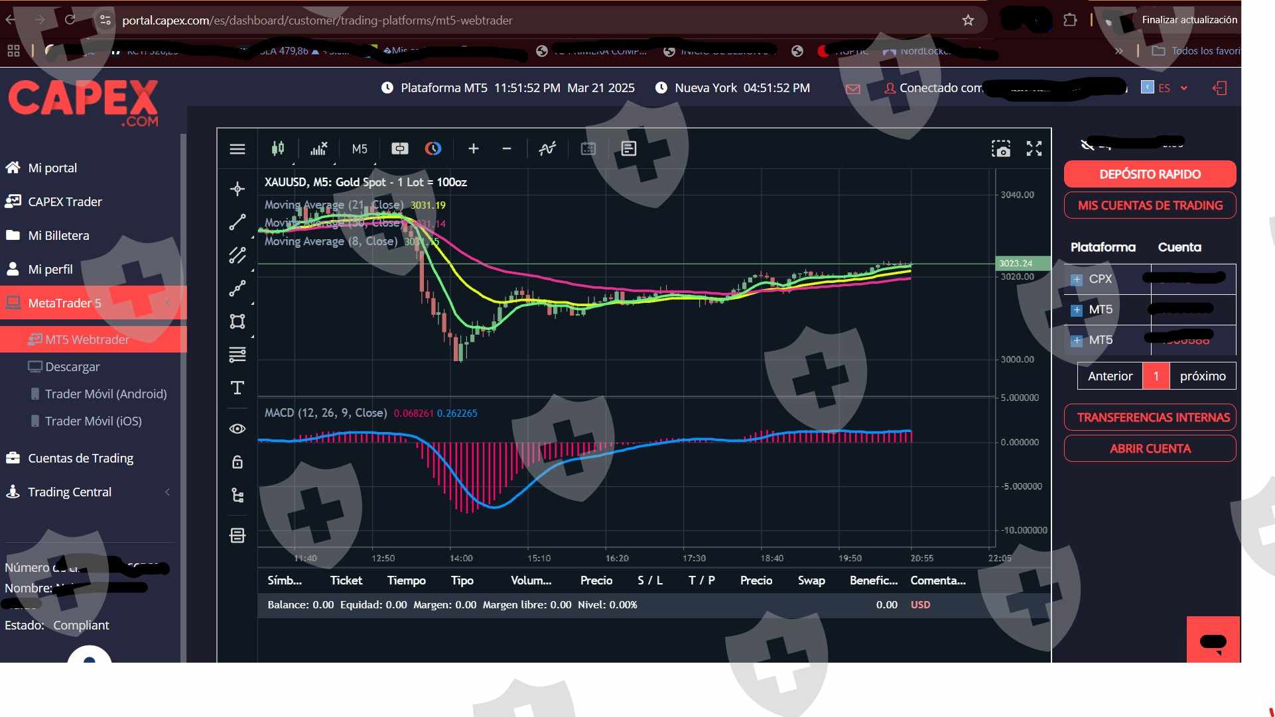Select the crosshair cursor tool
Screen dimensions: 1275x717
(237, 189)
